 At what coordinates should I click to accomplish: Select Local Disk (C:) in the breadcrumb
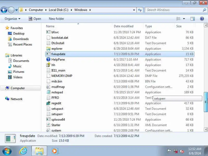click(58, 10)
